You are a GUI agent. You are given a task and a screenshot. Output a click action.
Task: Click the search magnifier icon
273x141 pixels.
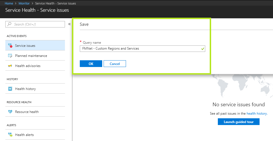(x=10, y=24)
